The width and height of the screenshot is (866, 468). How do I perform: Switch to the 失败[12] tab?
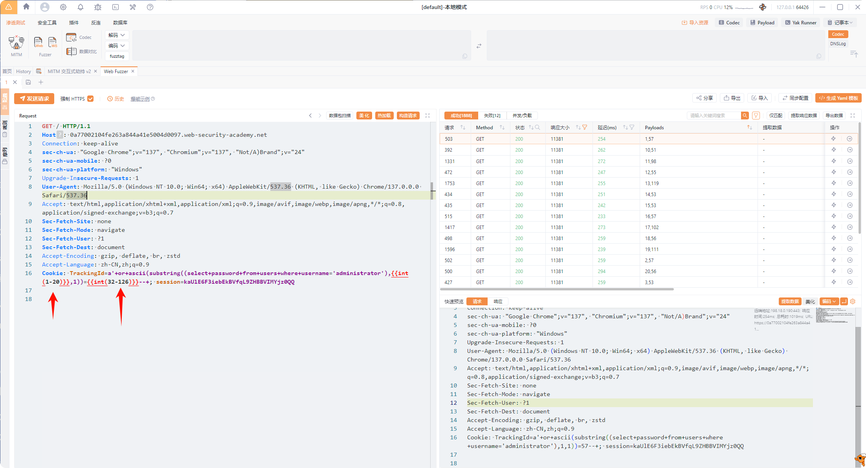(492, 116)
